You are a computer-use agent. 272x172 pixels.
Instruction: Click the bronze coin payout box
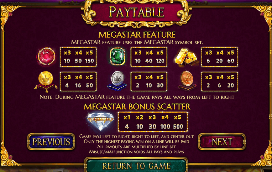tap(219, 82)
